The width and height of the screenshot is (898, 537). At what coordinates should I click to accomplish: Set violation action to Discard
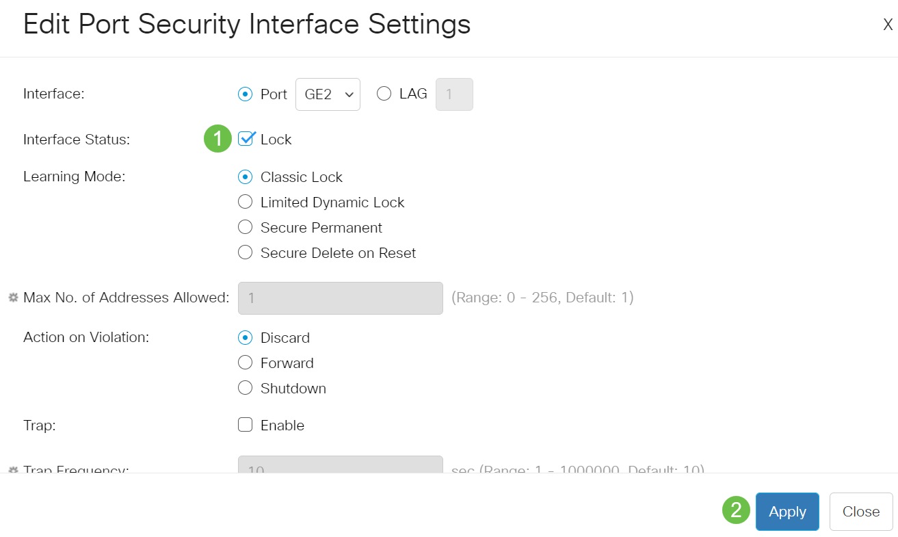[x=245, y=337]
